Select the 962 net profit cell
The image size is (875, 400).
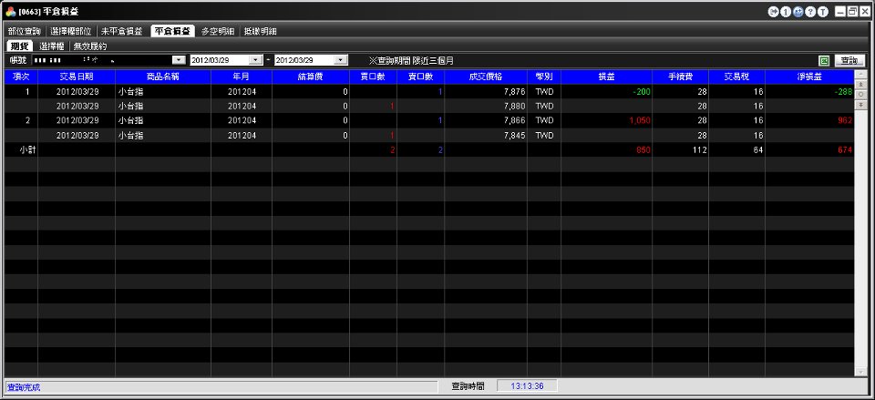(809, 120)
